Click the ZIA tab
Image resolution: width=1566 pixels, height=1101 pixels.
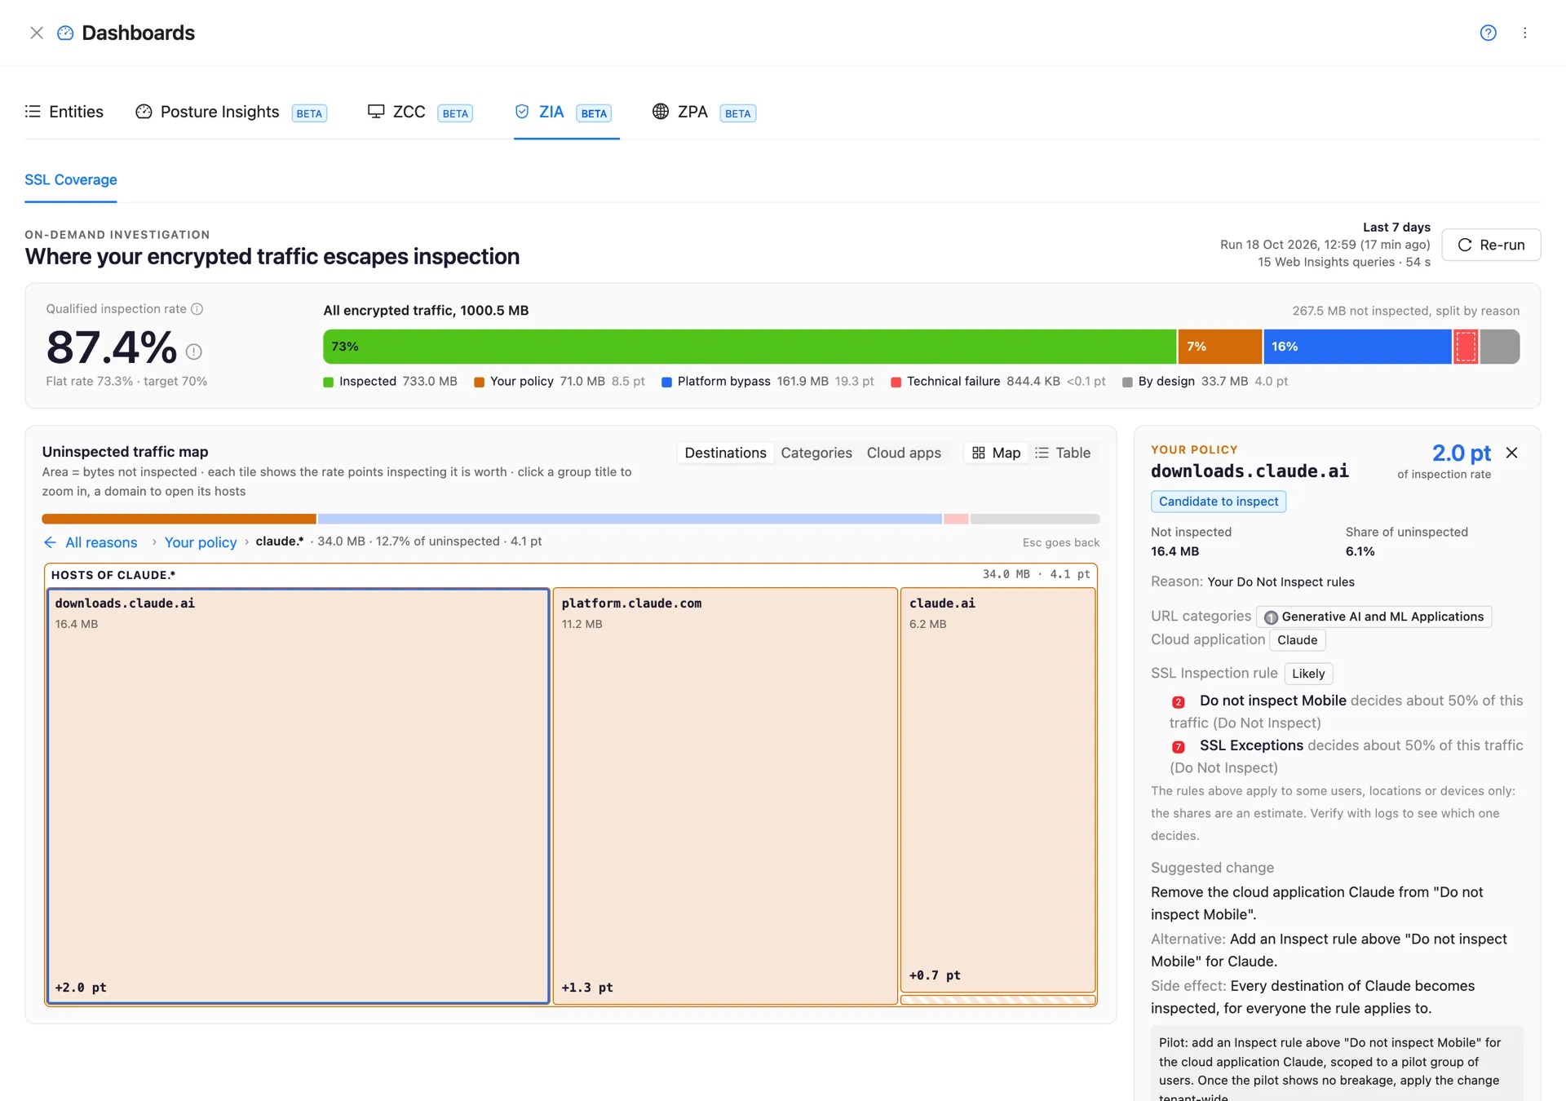[563, 112]
